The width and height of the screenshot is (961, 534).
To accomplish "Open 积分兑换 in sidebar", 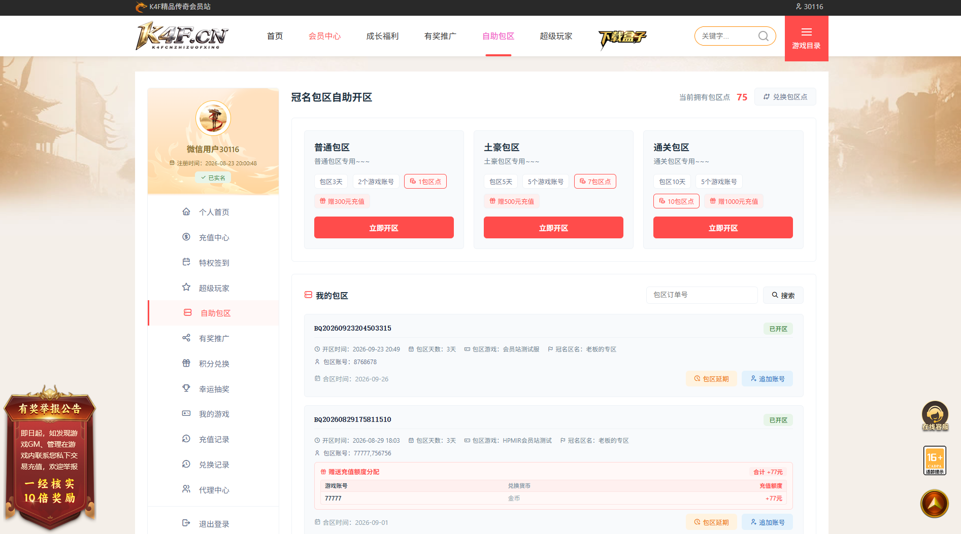I will [213, 364].
